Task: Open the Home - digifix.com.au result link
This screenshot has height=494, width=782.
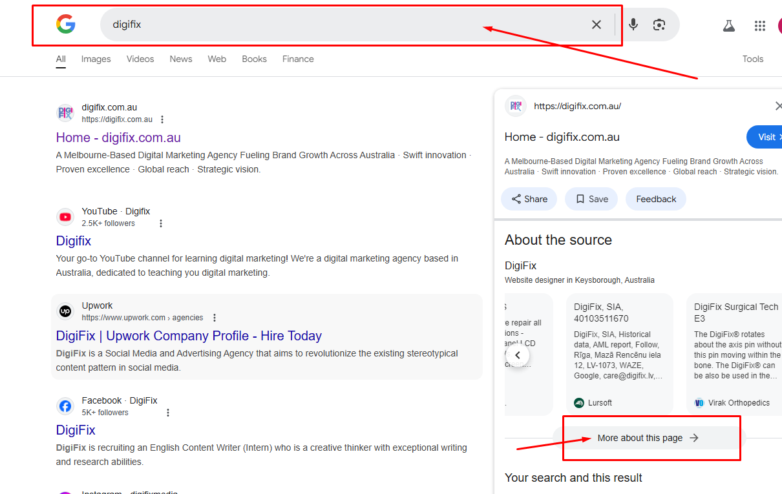Action: point(118,138)
